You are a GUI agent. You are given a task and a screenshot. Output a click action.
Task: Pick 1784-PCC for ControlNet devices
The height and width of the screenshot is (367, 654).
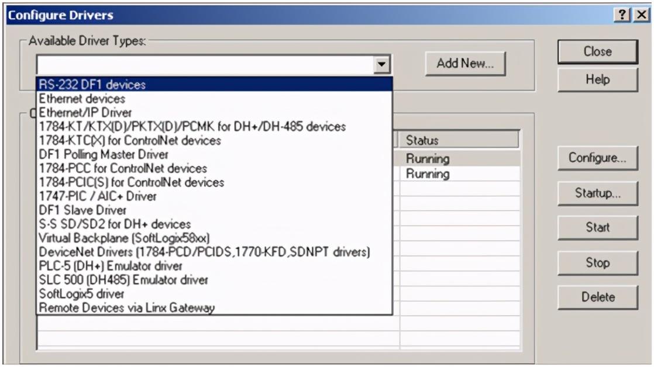[x=214, y=168]
